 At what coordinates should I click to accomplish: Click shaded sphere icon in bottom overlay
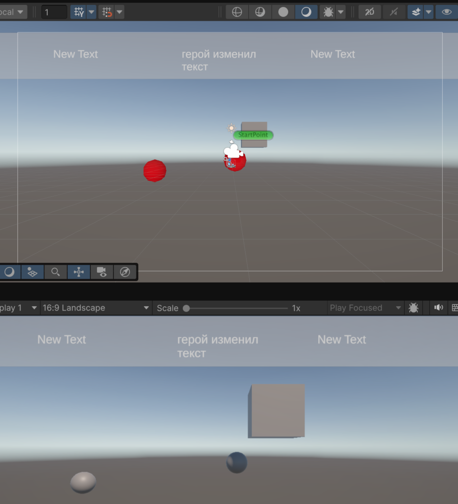coord(9,272)
